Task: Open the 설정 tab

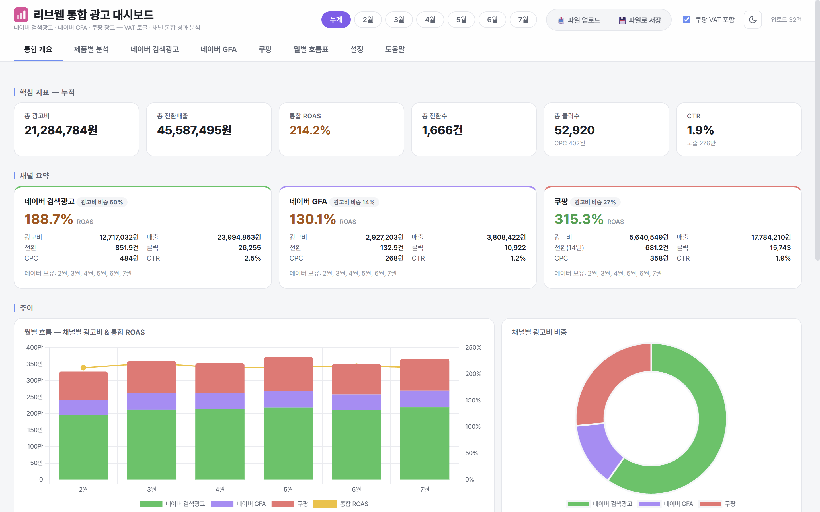Action: pos(356,49)
